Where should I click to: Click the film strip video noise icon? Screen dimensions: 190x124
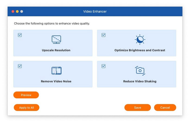pos(56,71)
